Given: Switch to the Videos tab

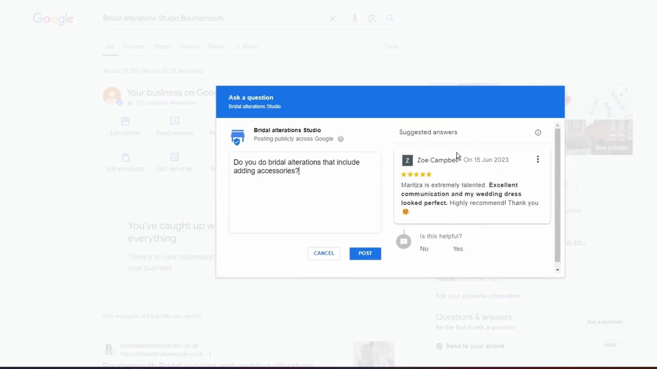Looking at the screenshot, I should pos(189,46).
